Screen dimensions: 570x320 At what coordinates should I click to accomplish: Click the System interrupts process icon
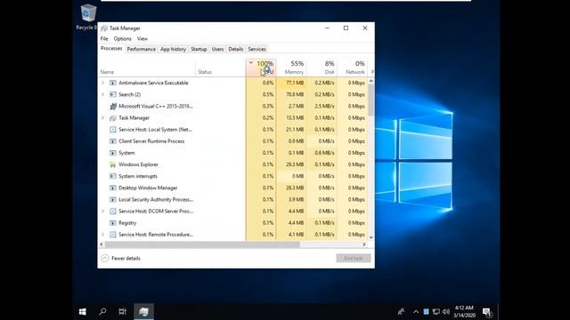113,176
